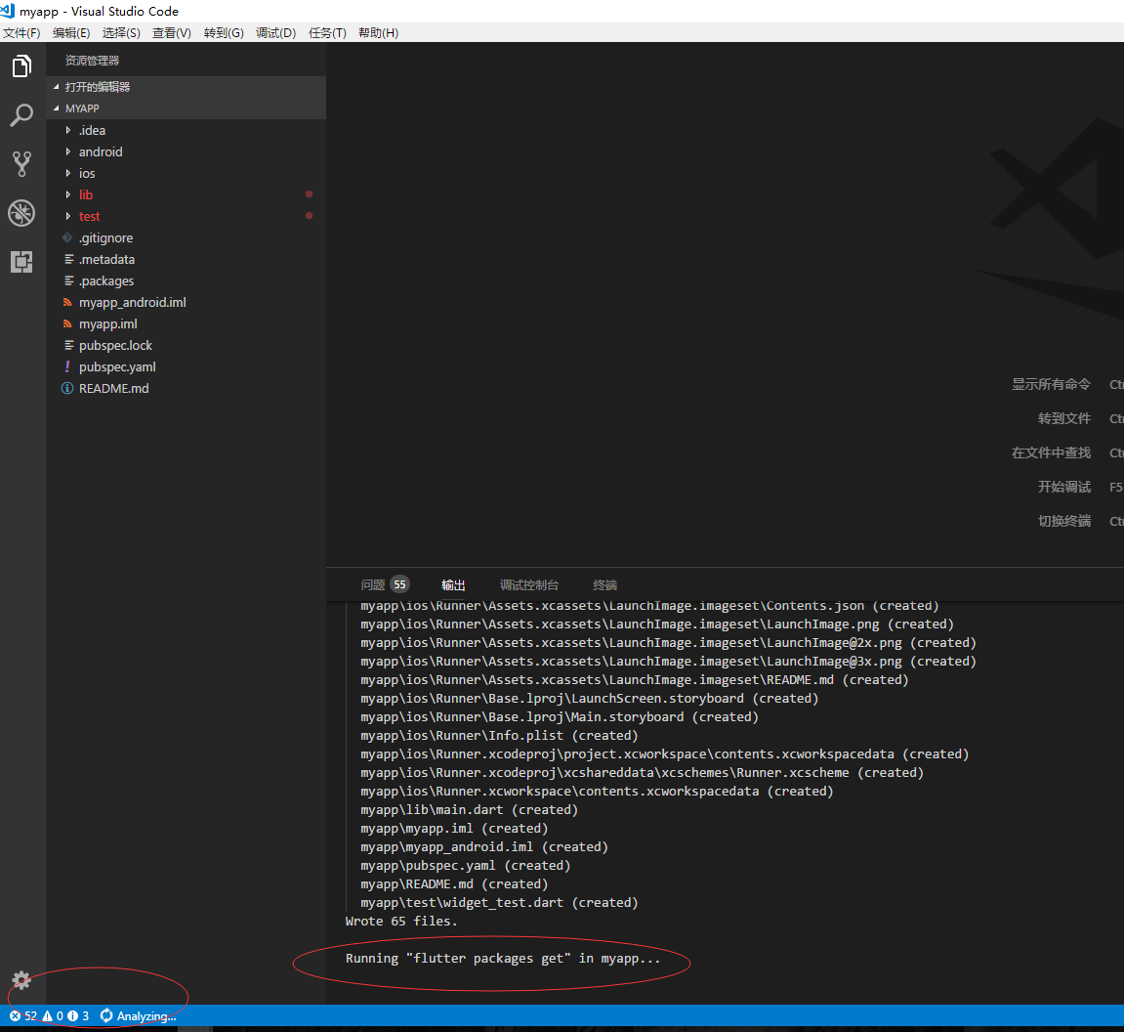Switch to the 调试控制台 panel tab

pos(529,584)
